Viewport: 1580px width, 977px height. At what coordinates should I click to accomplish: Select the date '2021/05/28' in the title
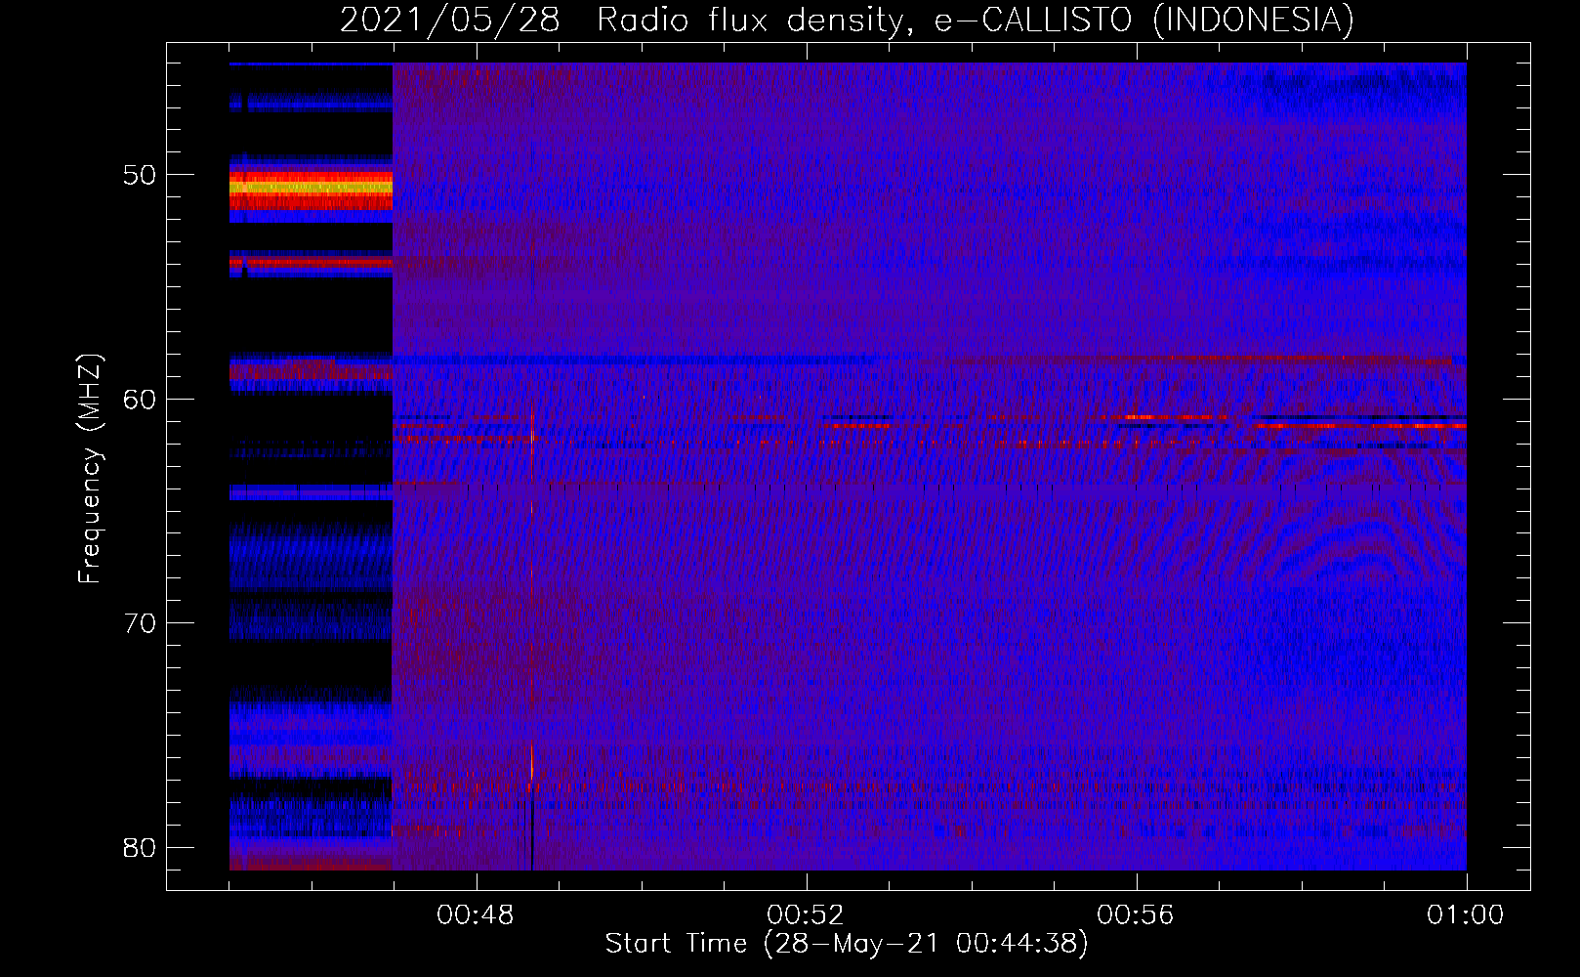pyautogui.click(x=450, y=20)
